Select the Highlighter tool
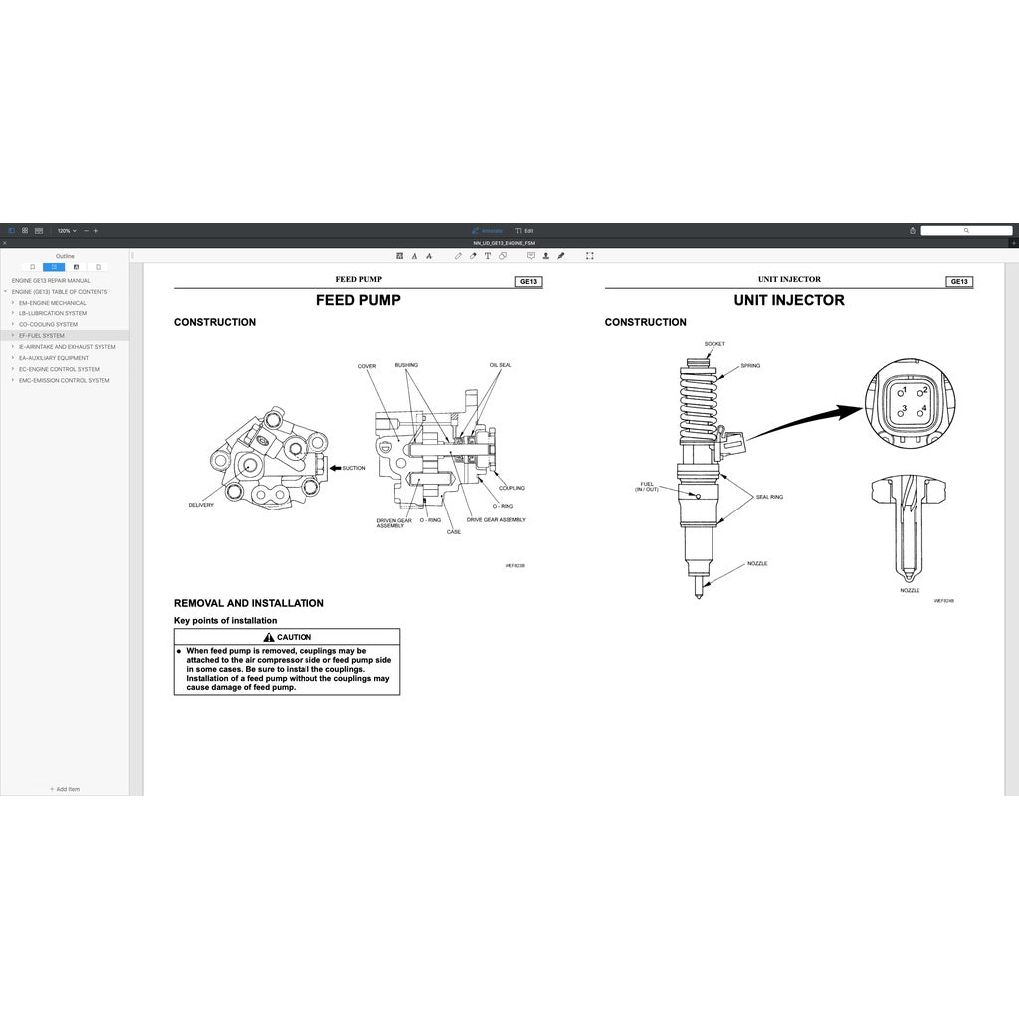Viewport: 1019px width, 1019px height. click(473, 256)
